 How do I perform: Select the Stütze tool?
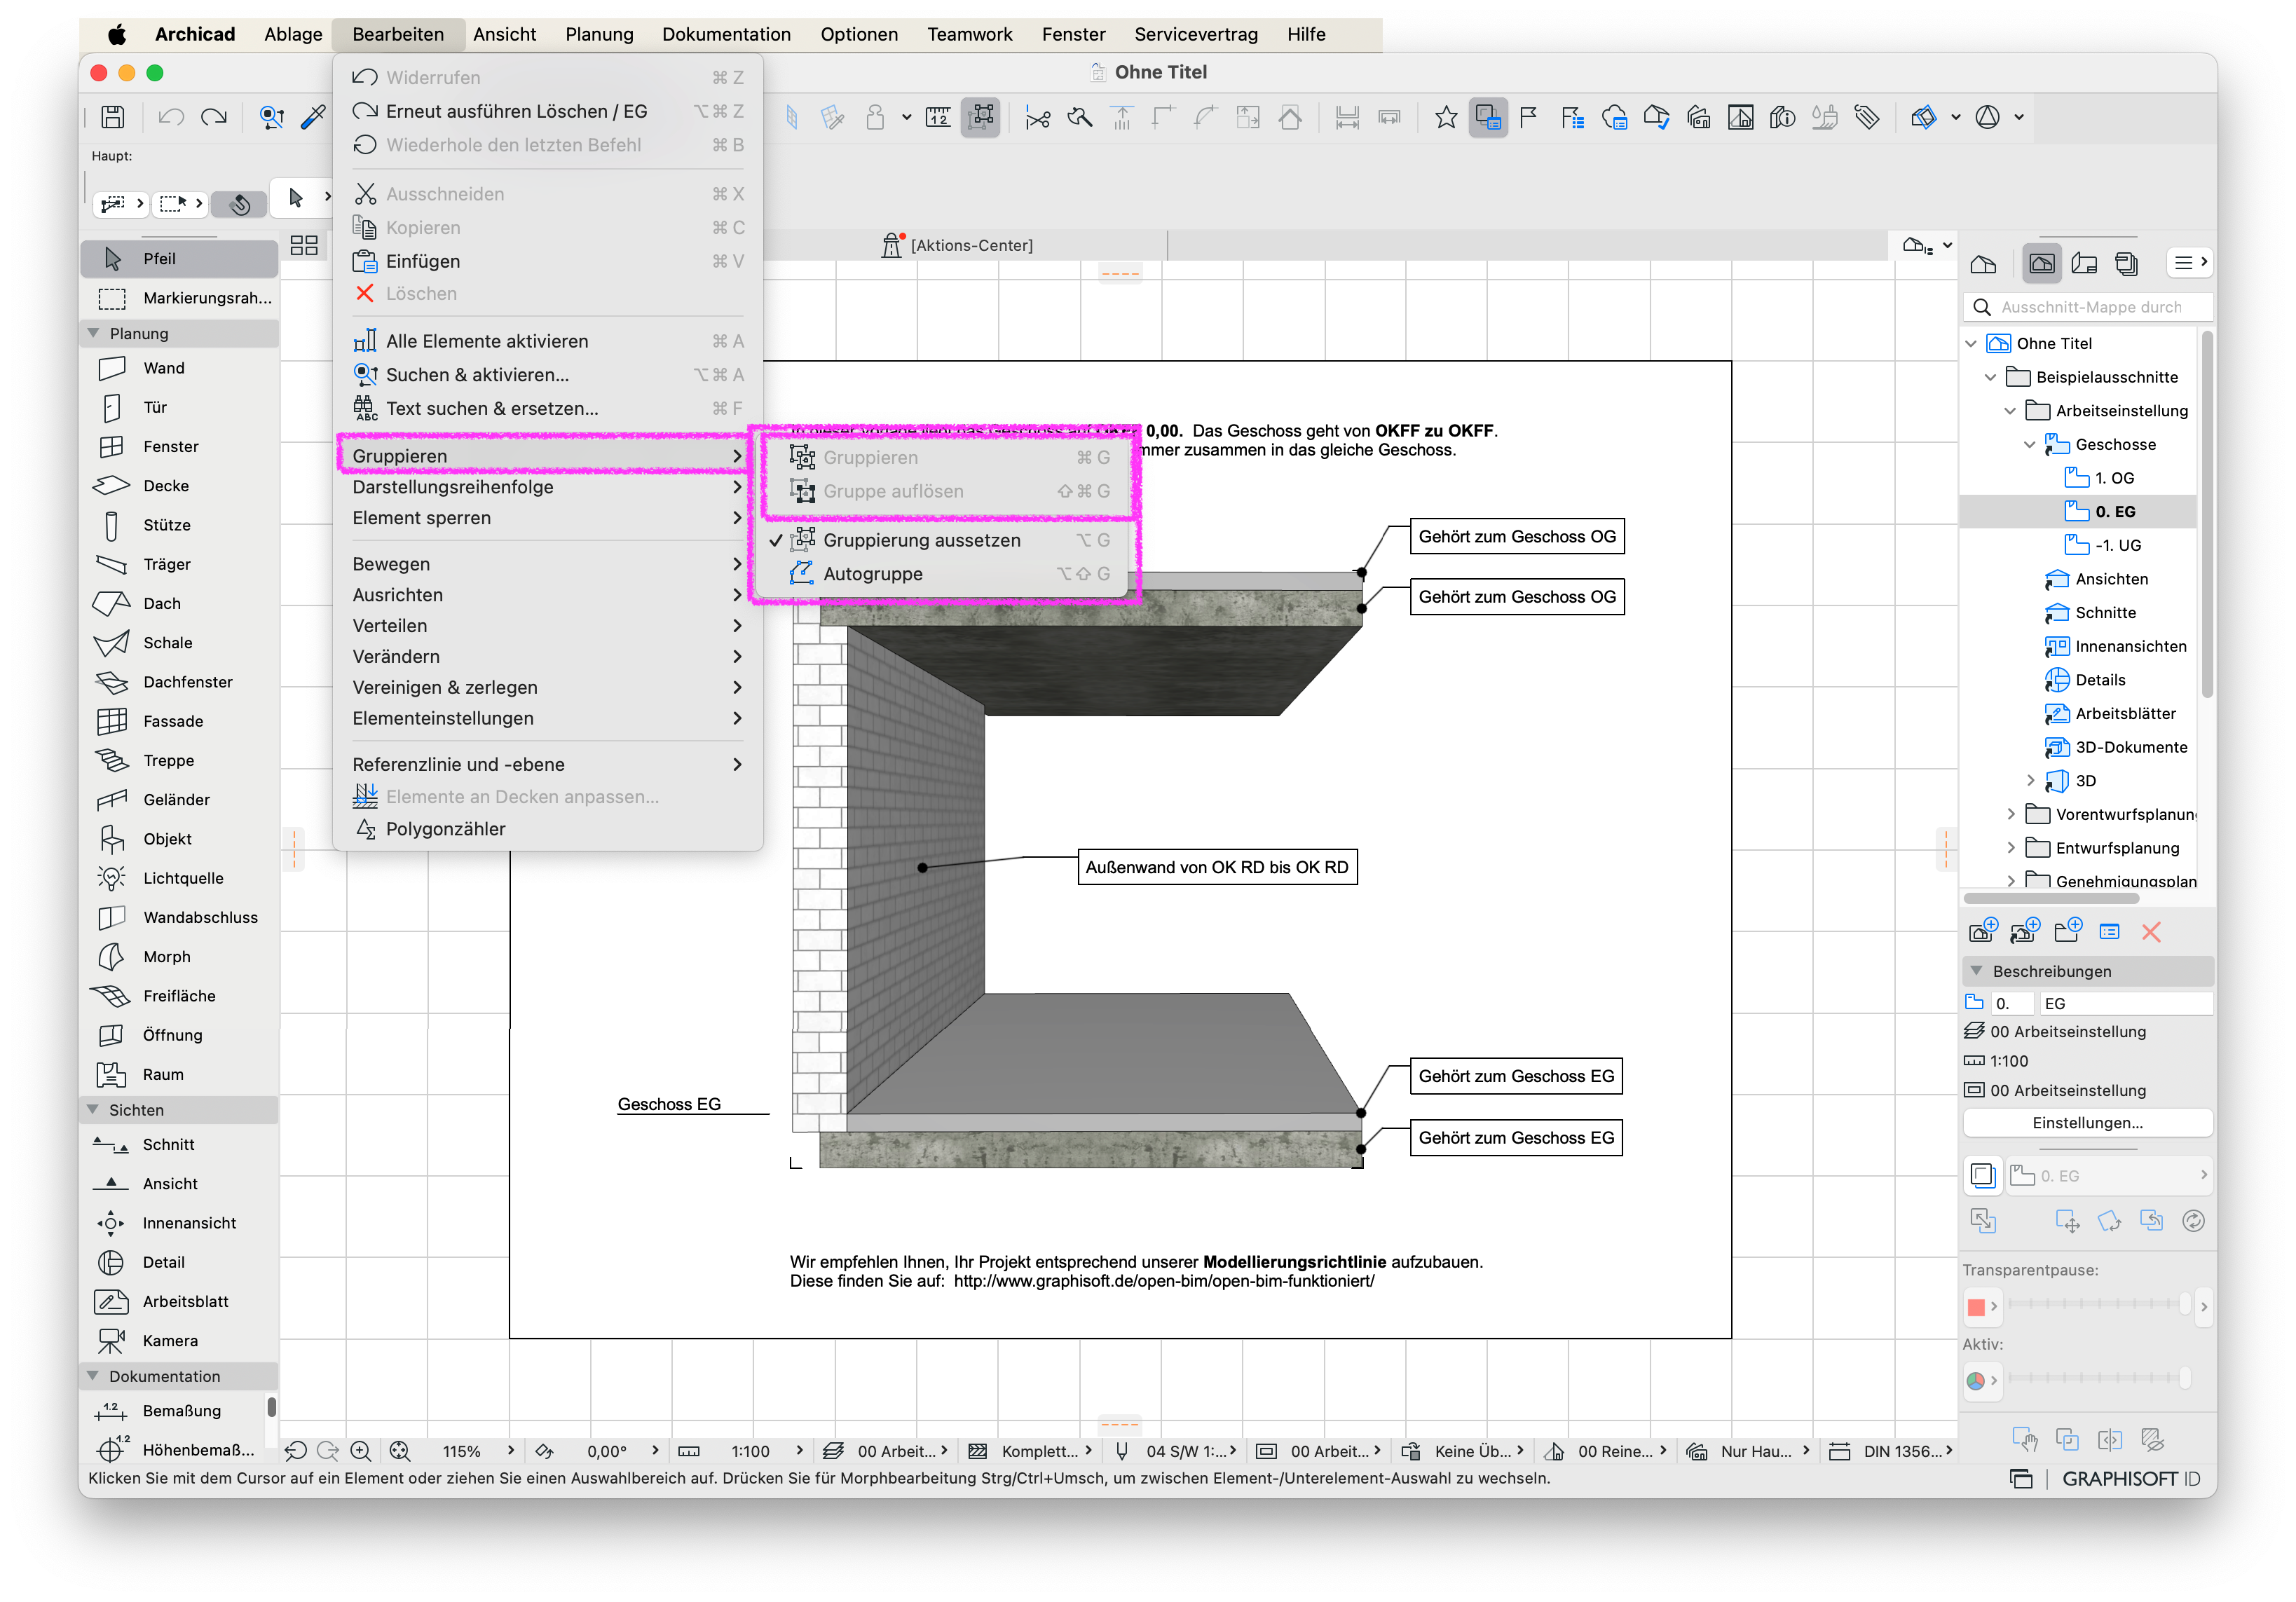click(x=178, y=525)
